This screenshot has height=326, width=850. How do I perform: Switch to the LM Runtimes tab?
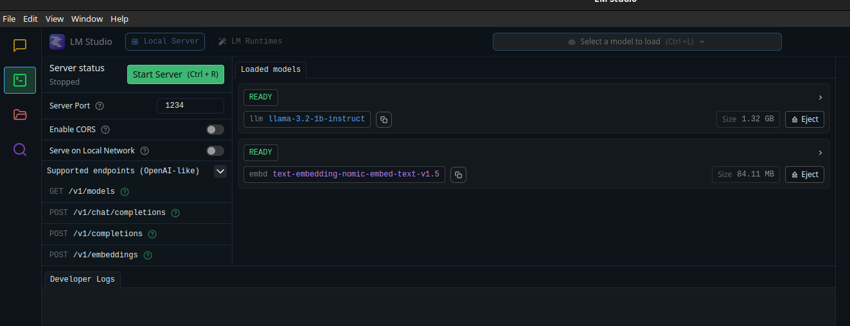(250, 42)
